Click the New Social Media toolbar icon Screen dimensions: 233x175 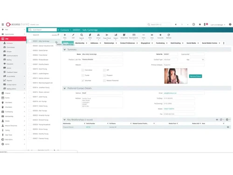pyautogui.click(x=134, y=36)
